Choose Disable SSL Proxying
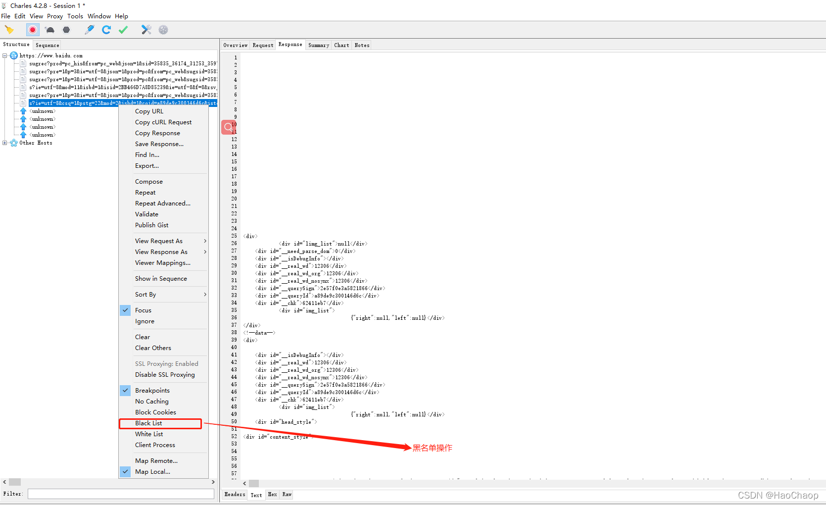The width and height of the screenshot is (826, 505). coord(165,375)
